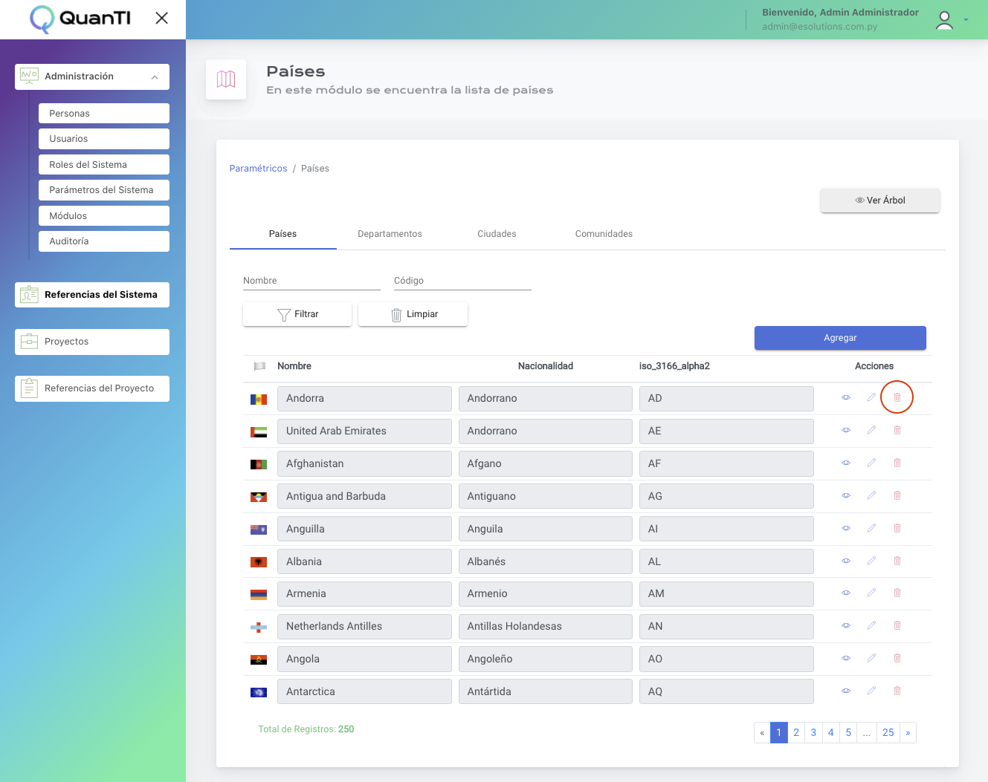988x782 pixels.
Task: Click the Limpiar button
Action: tap(413, 314)
